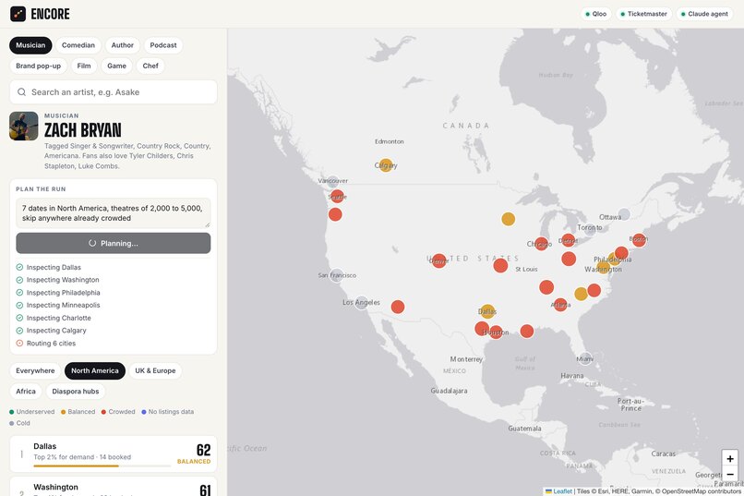Click the Vancouver cold map marker
Image resolution: width=744 pixels, height=496 pixels.
point(333,181)
